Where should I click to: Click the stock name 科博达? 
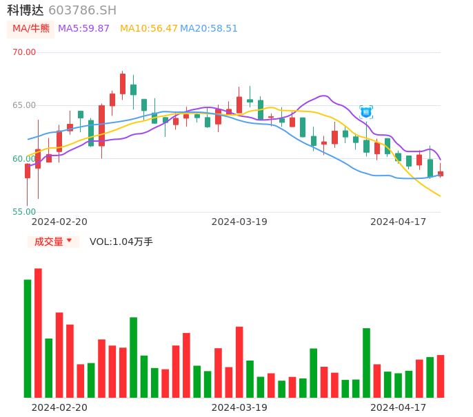click(x=26, y=10)
